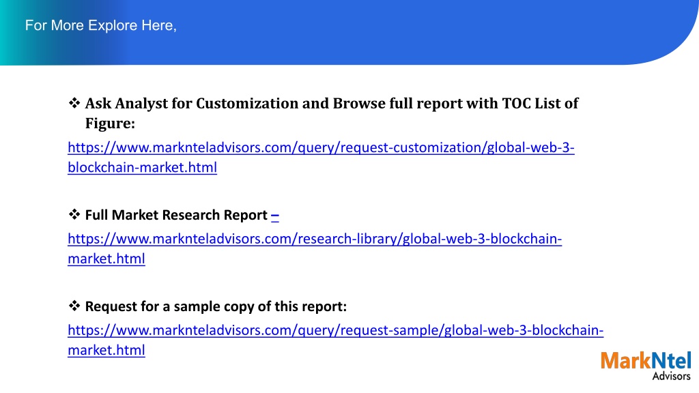The width and height of the screenshot is (699, 393).
Task: Open the request-customization URL link
Action: click(321, 148)
